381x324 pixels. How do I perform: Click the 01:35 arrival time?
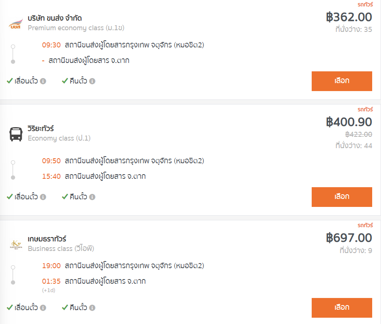(51, 281)
